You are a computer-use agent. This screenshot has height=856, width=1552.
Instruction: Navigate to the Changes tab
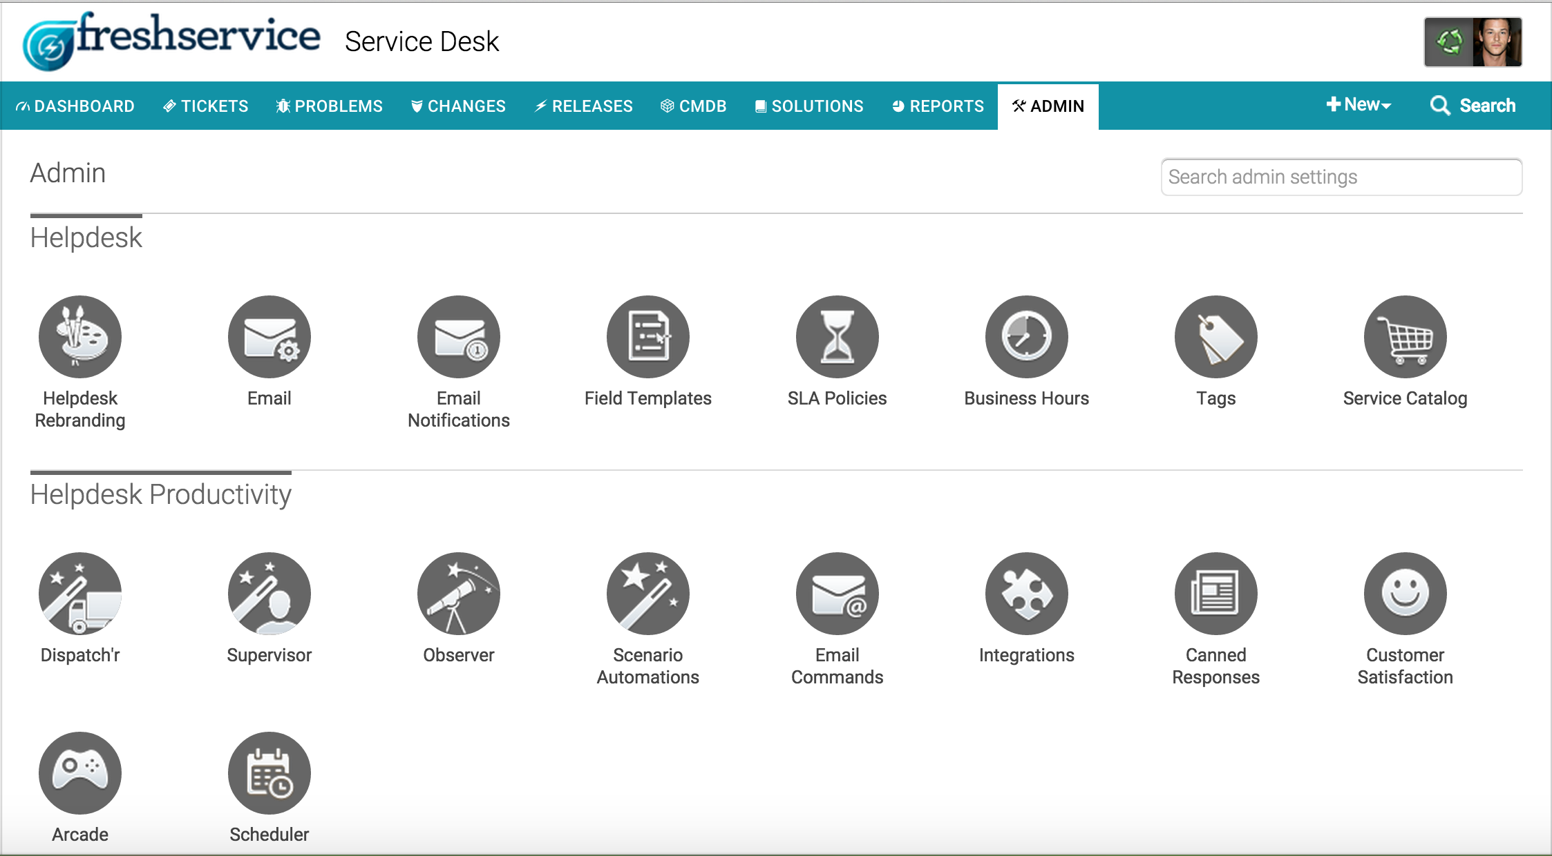click(458, 106)
